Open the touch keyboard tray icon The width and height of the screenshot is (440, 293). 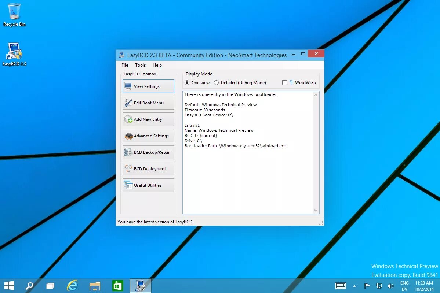341,286
